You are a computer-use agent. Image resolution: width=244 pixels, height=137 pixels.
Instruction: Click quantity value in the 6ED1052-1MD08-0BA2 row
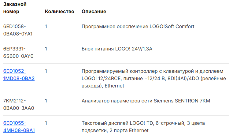46,71
